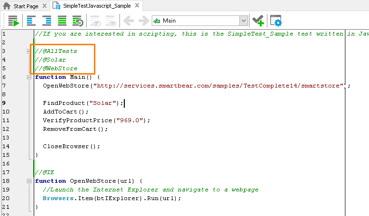Collapse the Main function at line 6
Viewport: 369px width, 216px height.
[29, 77]
